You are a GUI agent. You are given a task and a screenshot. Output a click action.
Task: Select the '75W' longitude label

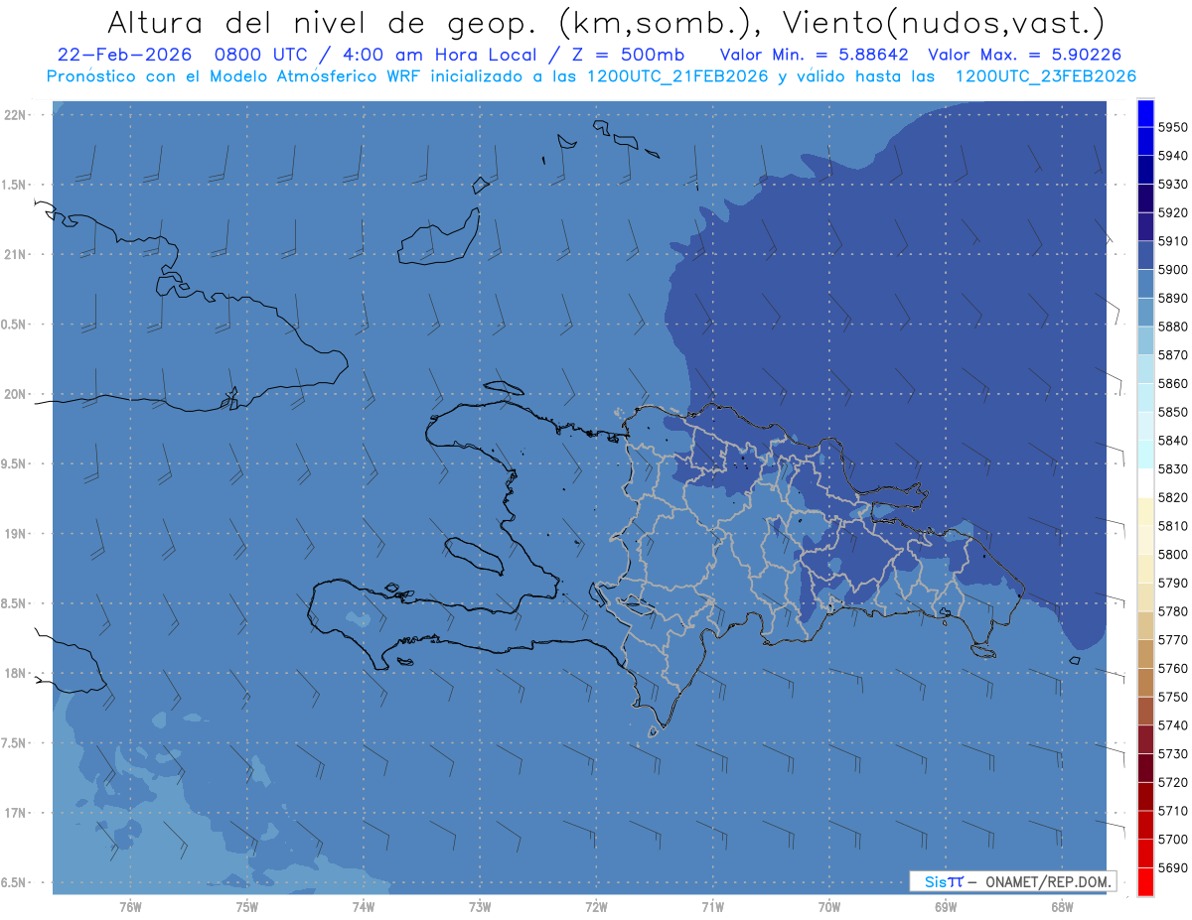pyautogui.click(x=247, y=906)
